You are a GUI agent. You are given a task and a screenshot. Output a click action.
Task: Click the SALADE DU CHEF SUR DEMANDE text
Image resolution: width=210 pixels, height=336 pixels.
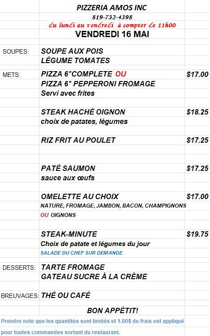click(x=81, y=253)
